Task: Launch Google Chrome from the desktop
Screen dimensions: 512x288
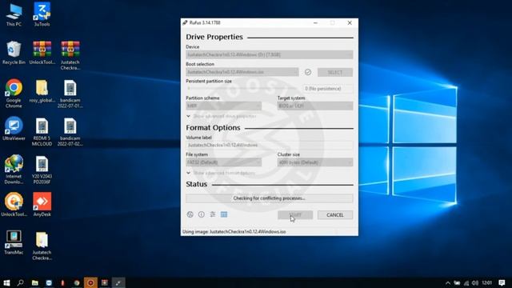Action: [14, 94]
